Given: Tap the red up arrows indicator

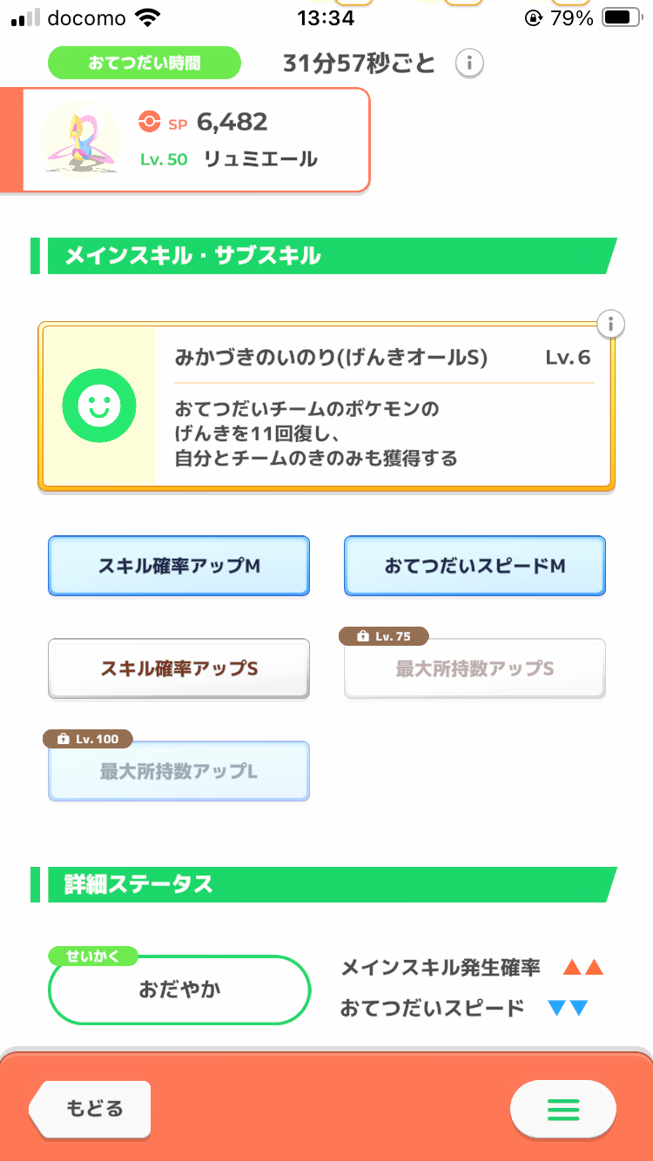Looking at the screenshot, I should [x=582, y=967].
